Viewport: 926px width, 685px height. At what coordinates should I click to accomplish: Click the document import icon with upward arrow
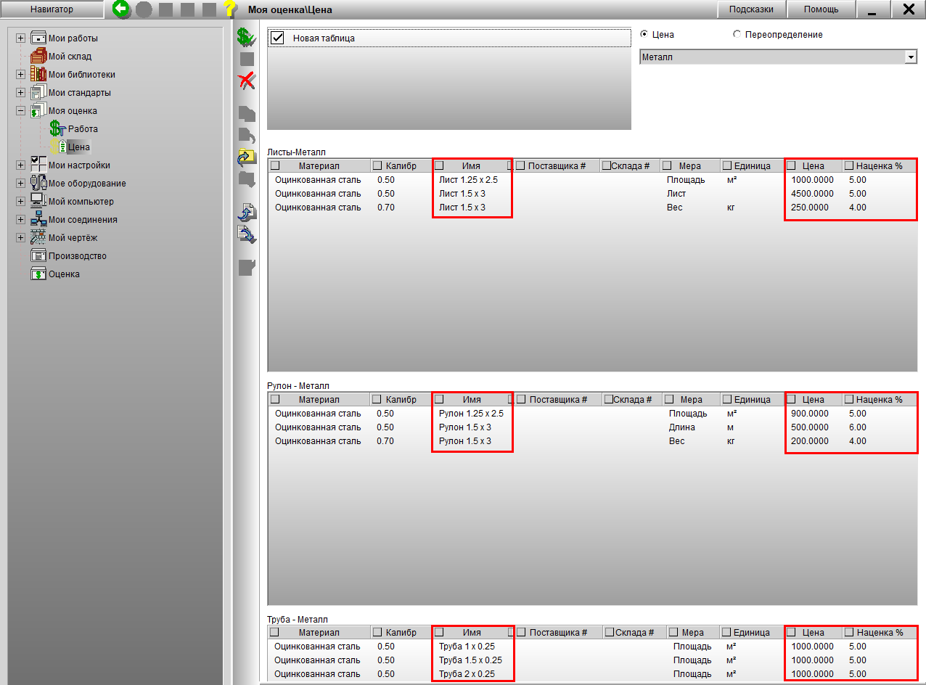(247, 213)
